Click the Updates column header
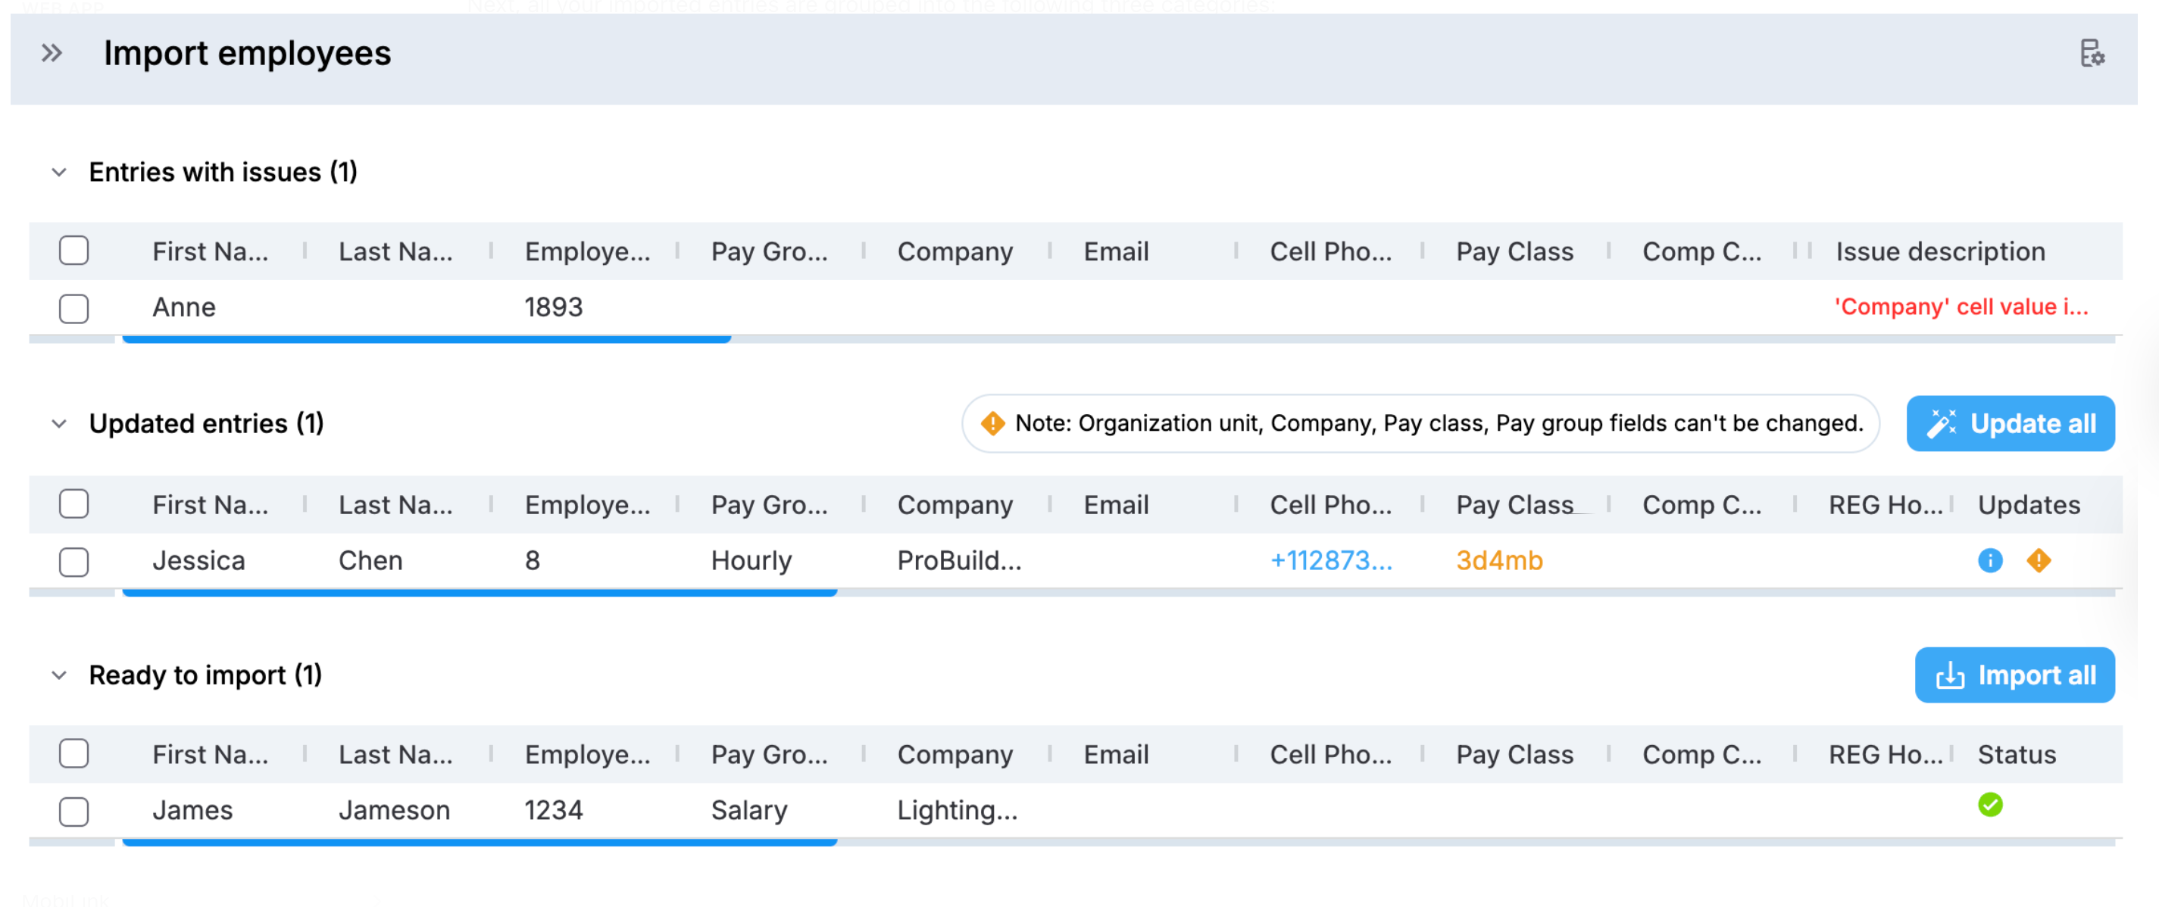 (x=2028, y=505)
